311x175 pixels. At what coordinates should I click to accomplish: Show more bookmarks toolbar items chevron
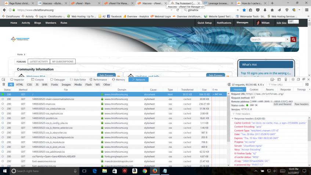[x=308, y=16]
